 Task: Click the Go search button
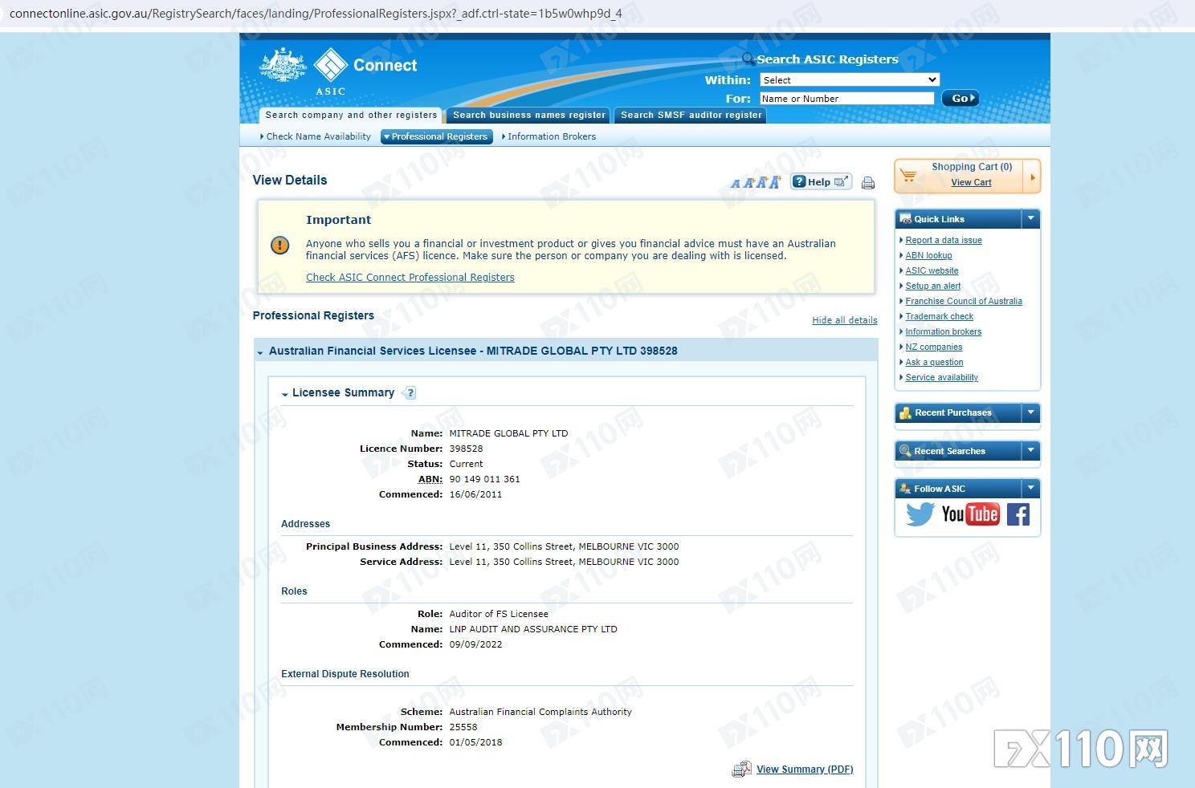pos(960,98)
